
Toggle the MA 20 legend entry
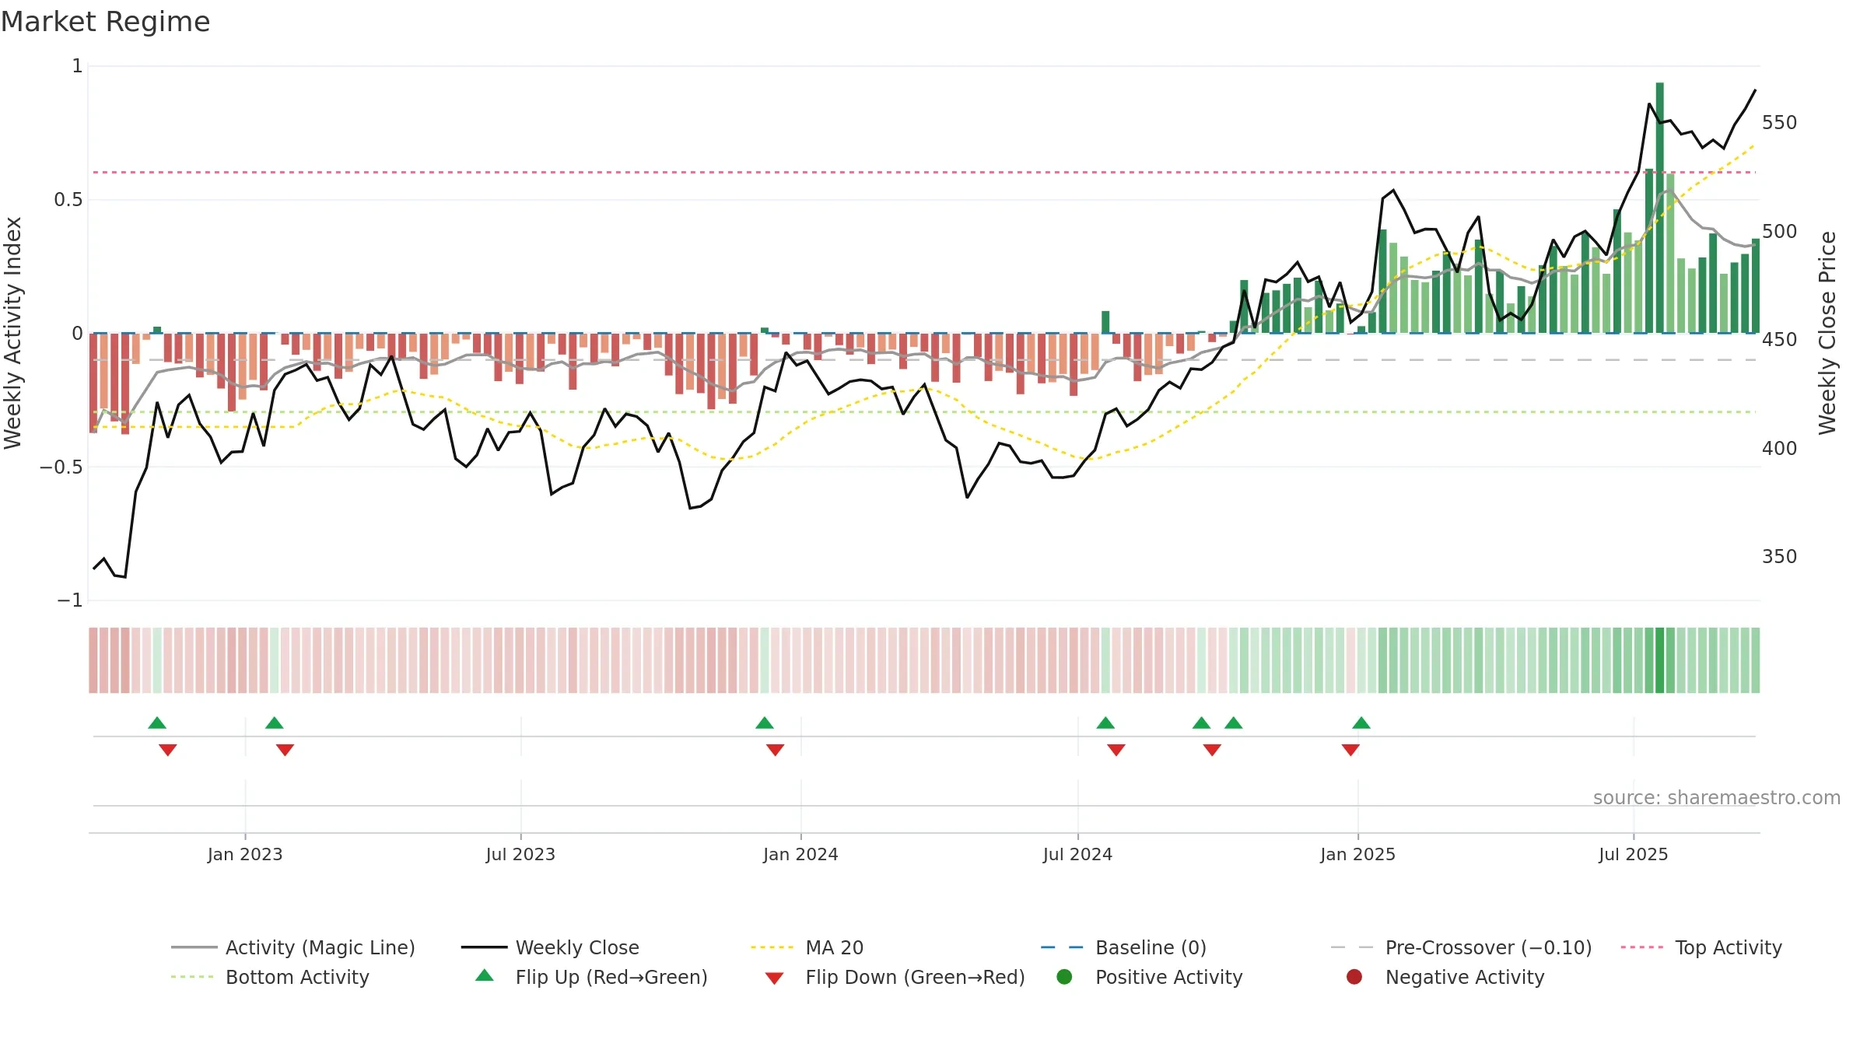tap(807, 947)
